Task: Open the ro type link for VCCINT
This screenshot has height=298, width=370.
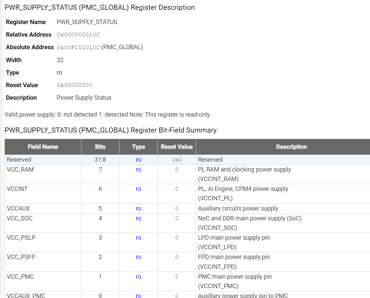Action: click(x=138, y=189)
